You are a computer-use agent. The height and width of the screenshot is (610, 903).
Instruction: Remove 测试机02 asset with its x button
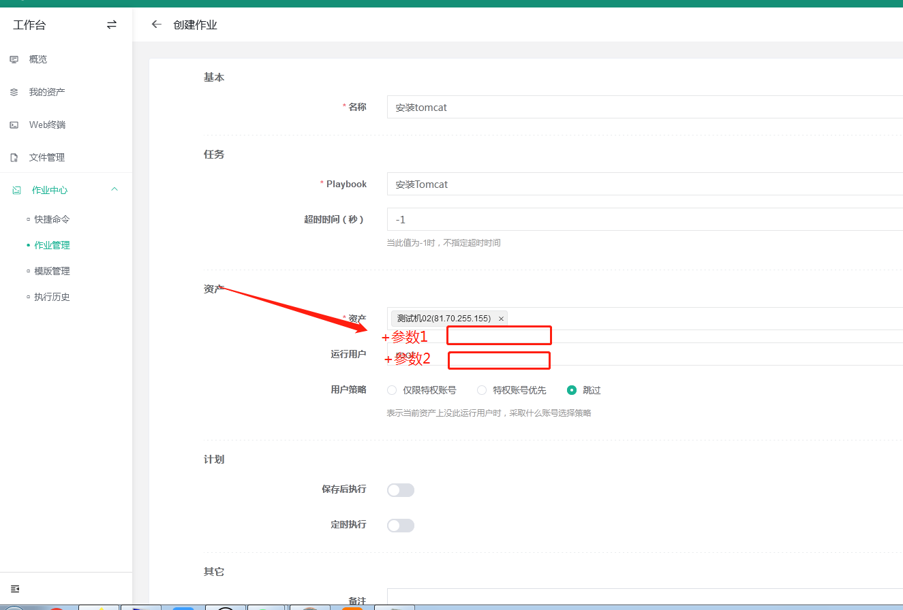[501, 318]
